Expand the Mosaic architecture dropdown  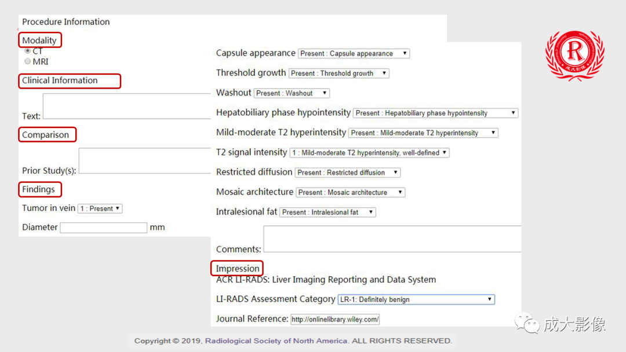pyautogui.click(x=350, y=192)
